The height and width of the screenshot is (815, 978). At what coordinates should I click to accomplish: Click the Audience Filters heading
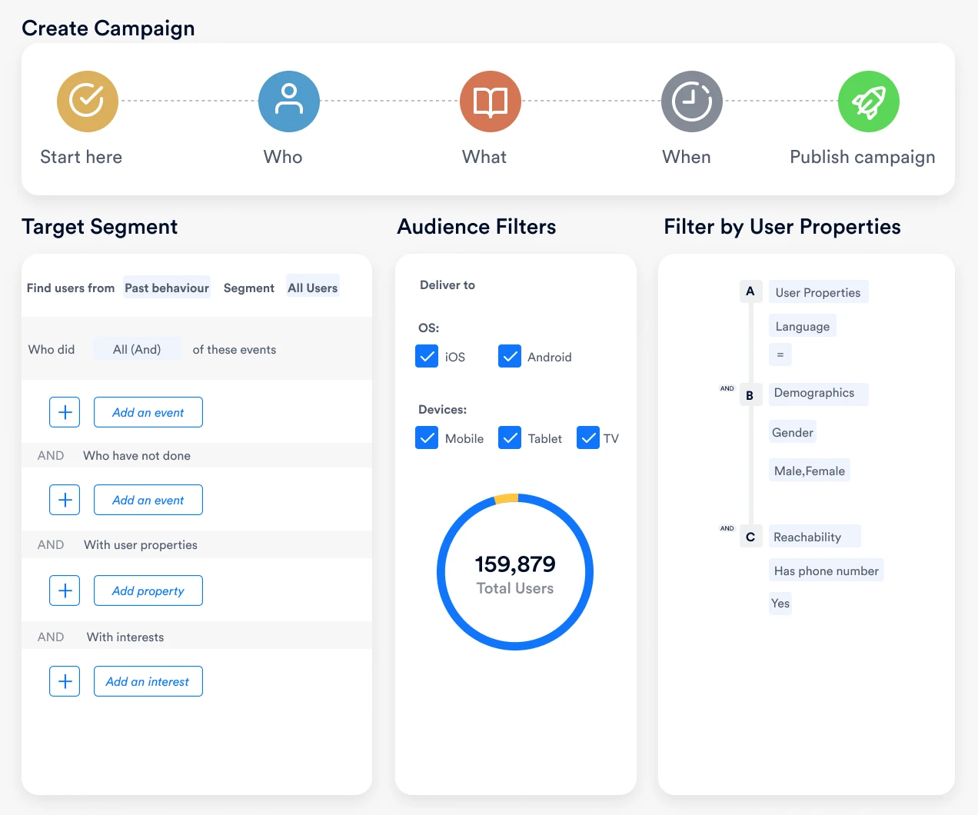click(477, 227)
